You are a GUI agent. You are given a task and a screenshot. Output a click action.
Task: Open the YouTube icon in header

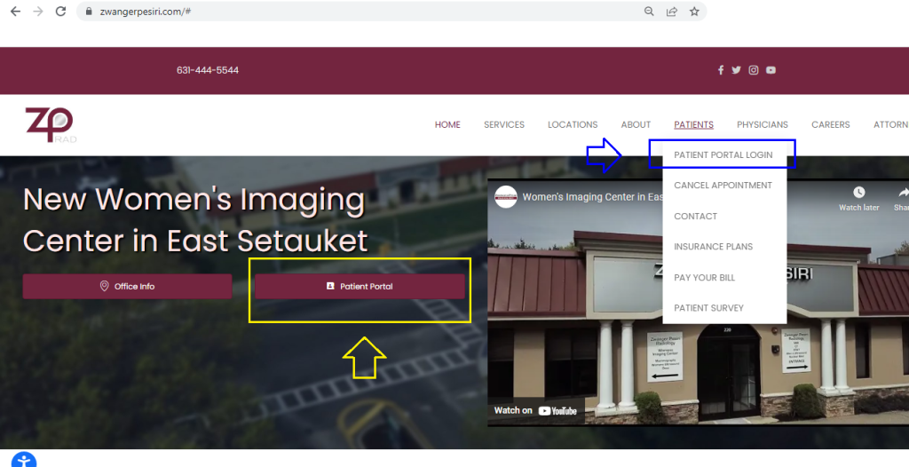click(x=771, y=70)
